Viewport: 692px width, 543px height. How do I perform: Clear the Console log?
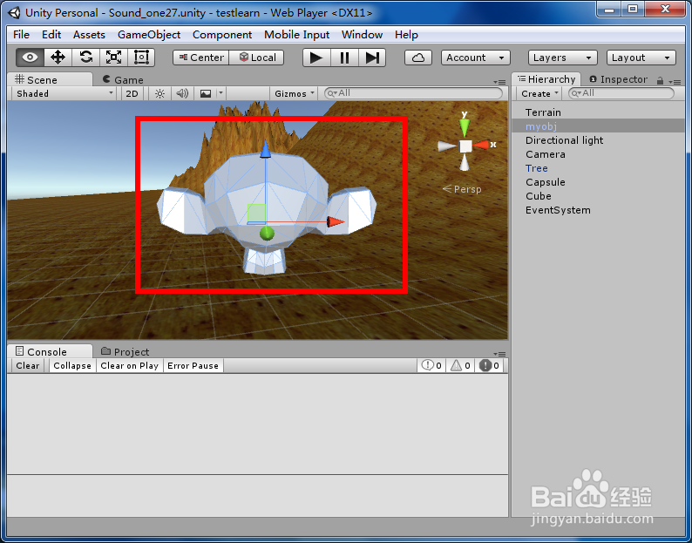[28, 365]
